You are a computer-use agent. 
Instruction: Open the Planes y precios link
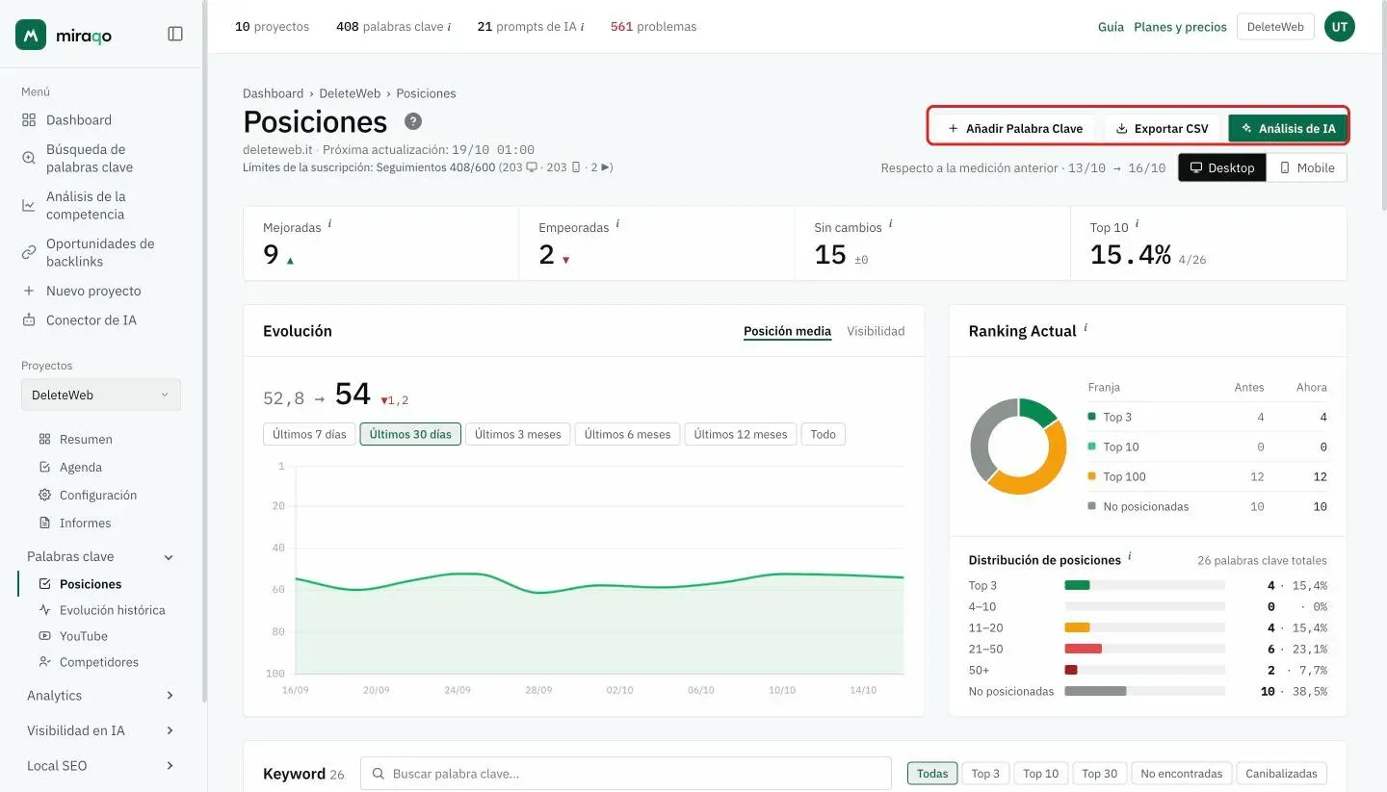tap(1180, 27)
